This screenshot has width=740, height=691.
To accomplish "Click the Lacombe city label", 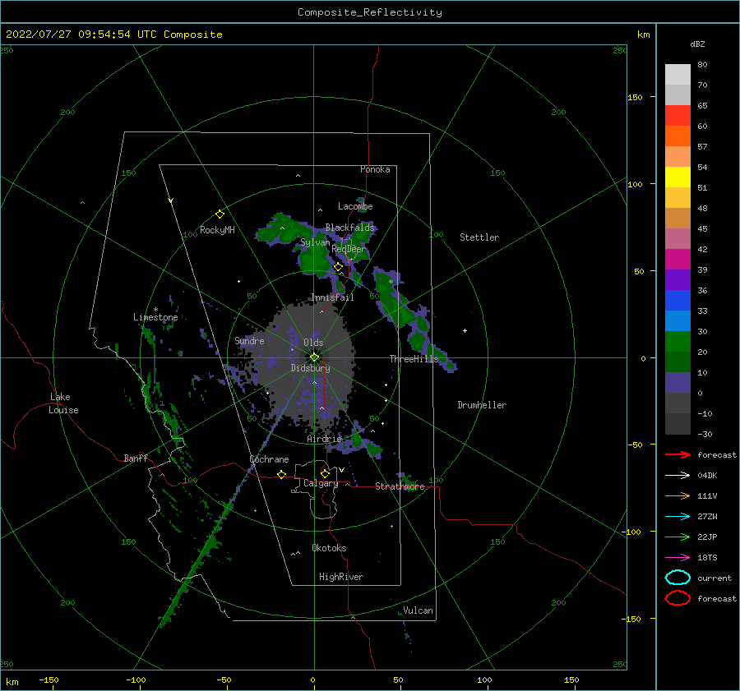I will (355, 206).
